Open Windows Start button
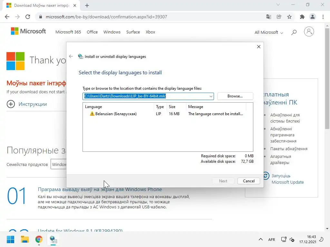 coord(11,239)
